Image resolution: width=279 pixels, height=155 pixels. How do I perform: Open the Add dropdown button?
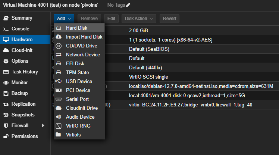[64, 19]
